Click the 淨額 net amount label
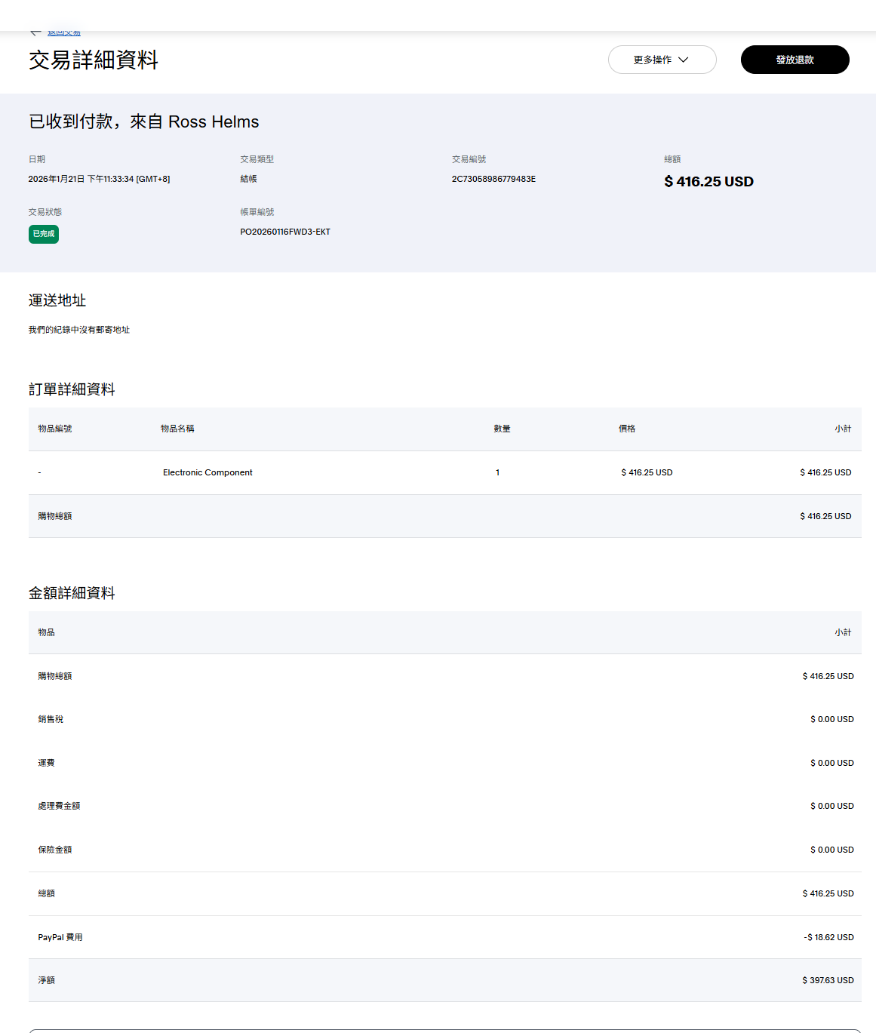The image size is (876, 1033). tap(47, 980)
